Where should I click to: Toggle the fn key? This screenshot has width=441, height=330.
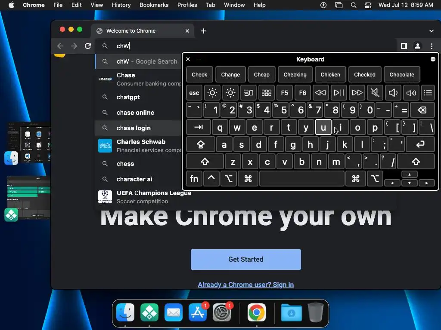click(x=194, y=179)
